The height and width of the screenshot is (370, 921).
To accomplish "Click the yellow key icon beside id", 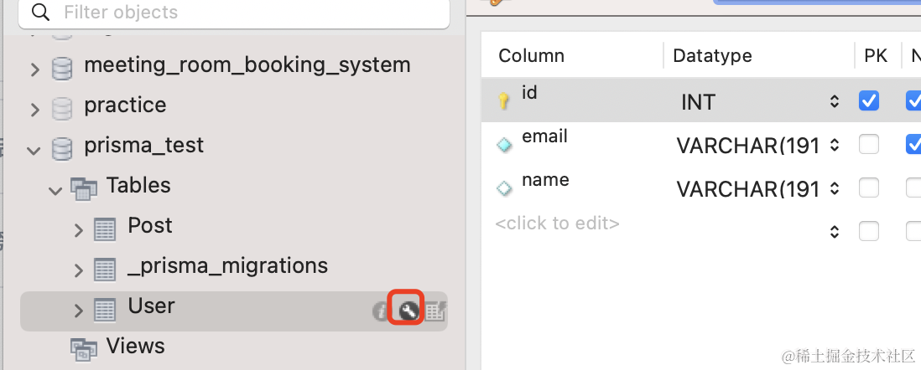I will click(504, 101).
